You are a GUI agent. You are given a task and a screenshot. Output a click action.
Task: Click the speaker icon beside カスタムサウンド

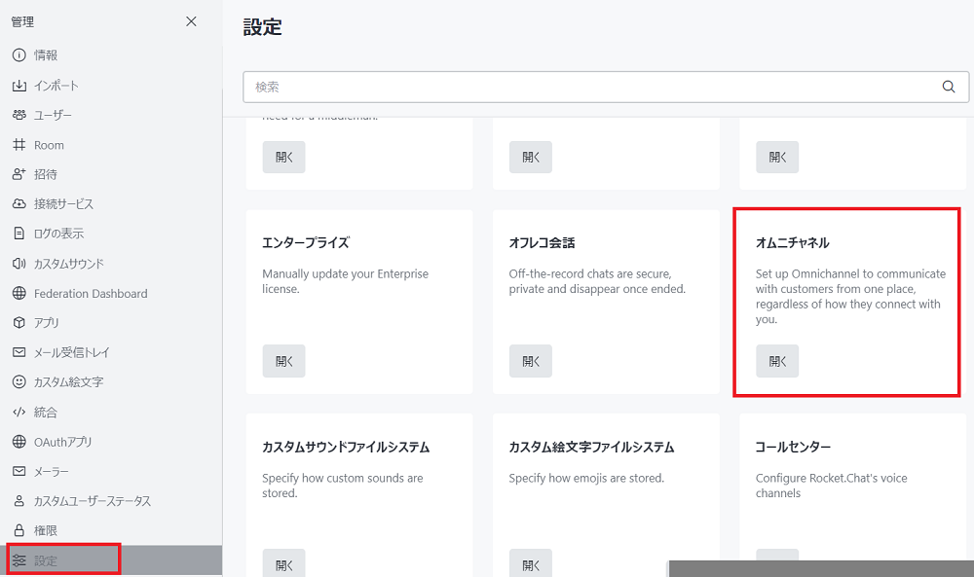pyautogui.click(x=19, y=264)
